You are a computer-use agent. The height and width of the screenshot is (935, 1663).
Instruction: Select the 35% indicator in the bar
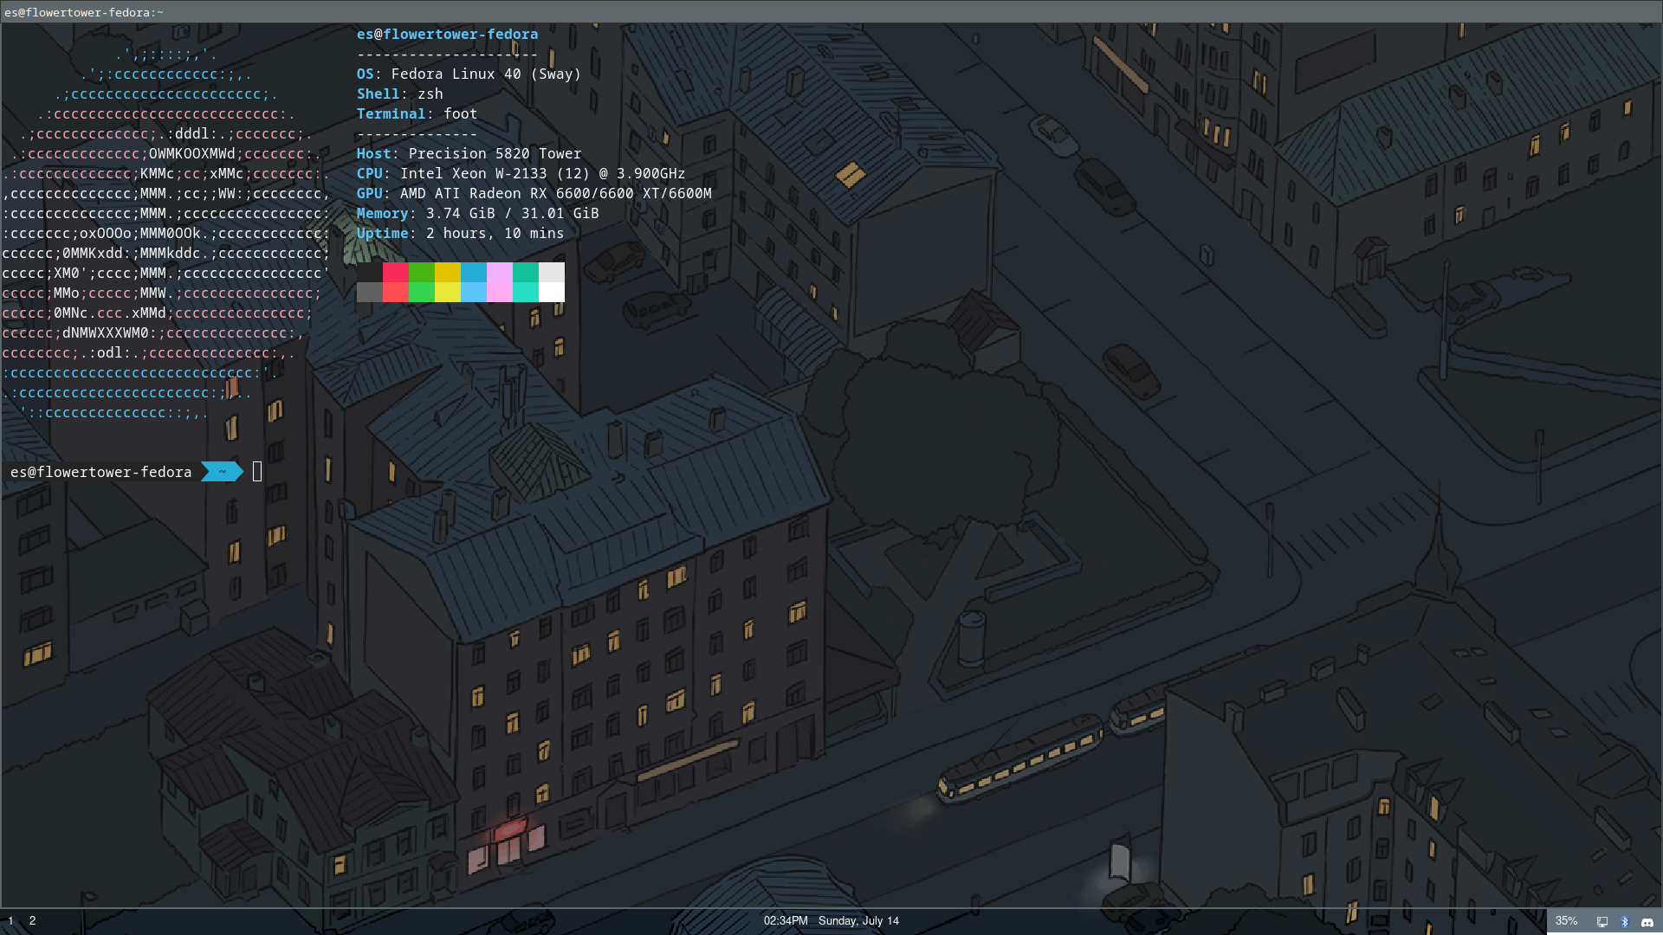tap(1566, 921)
